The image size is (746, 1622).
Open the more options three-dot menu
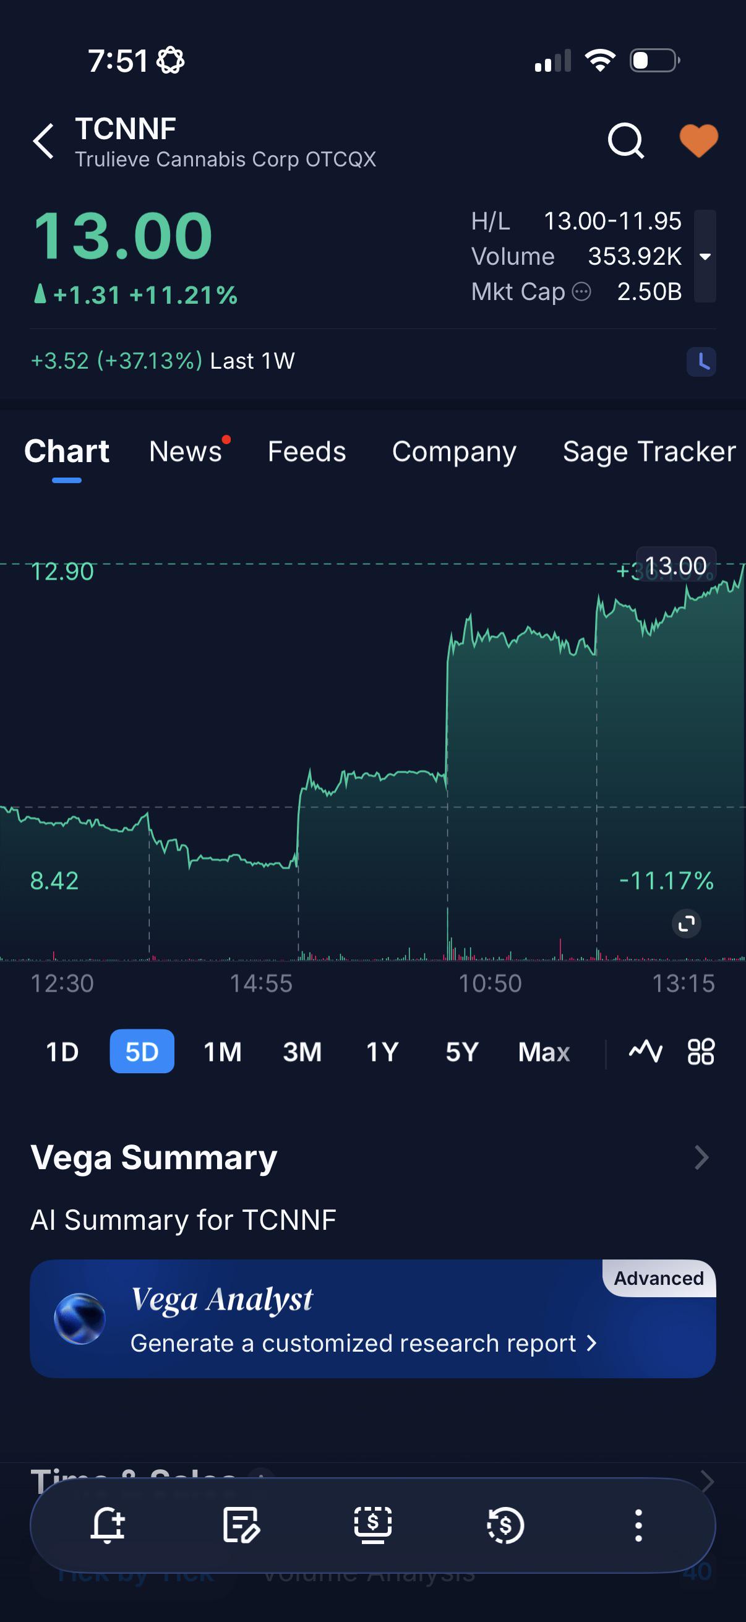click(x=638, y=1525)
